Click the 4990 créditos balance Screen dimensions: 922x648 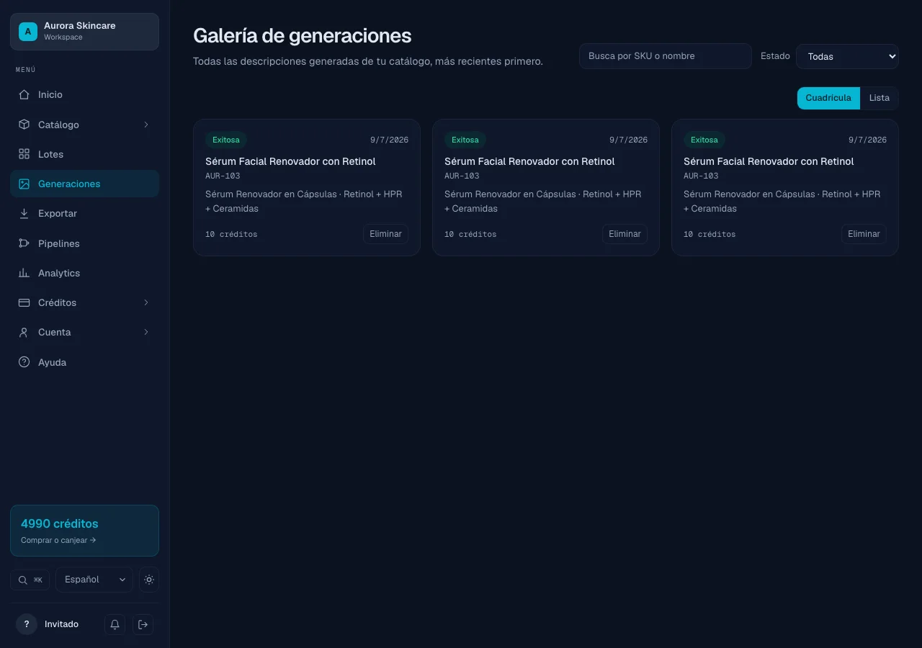(x=60, y=523)
